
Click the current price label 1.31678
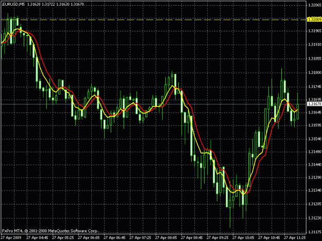314,104
